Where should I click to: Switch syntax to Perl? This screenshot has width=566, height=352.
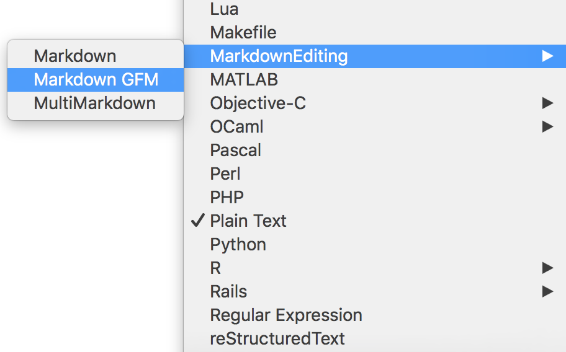225,174
